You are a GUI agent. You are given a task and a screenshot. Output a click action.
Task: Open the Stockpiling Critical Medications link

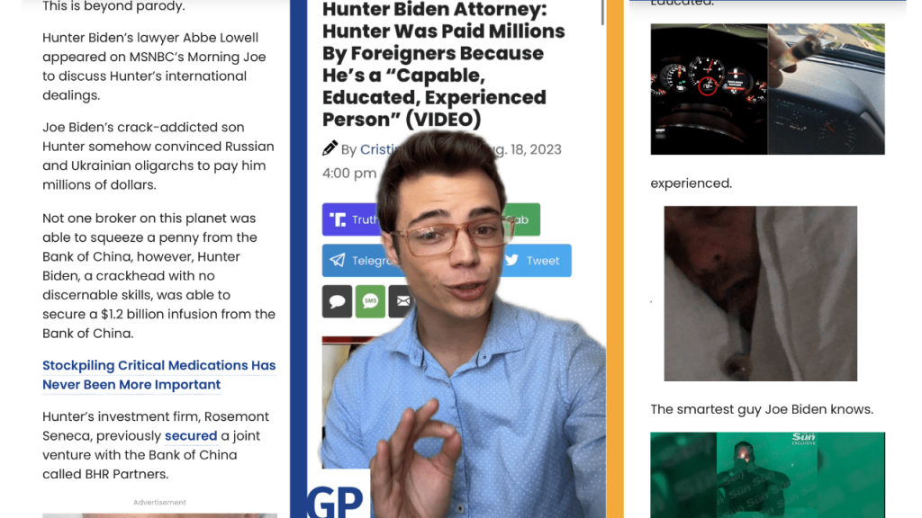point(158,375)
